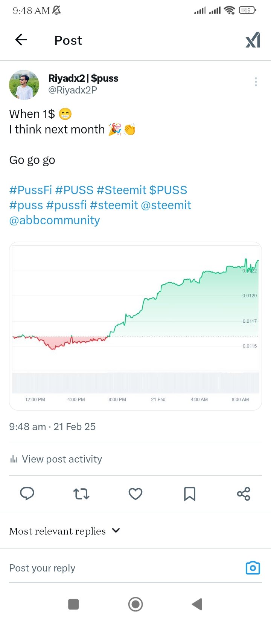
Task: Open the #PussFi hashtag link
Action: [x=30, y=190]
